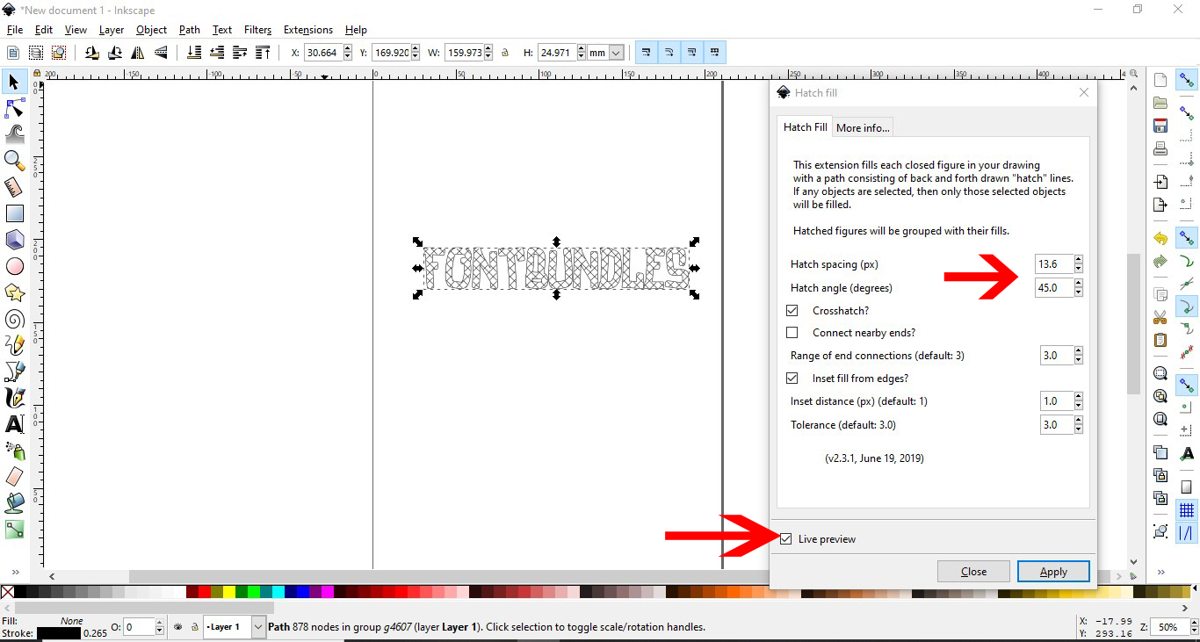Toggle current layer visibility eye icon

[x=178, y=627]
